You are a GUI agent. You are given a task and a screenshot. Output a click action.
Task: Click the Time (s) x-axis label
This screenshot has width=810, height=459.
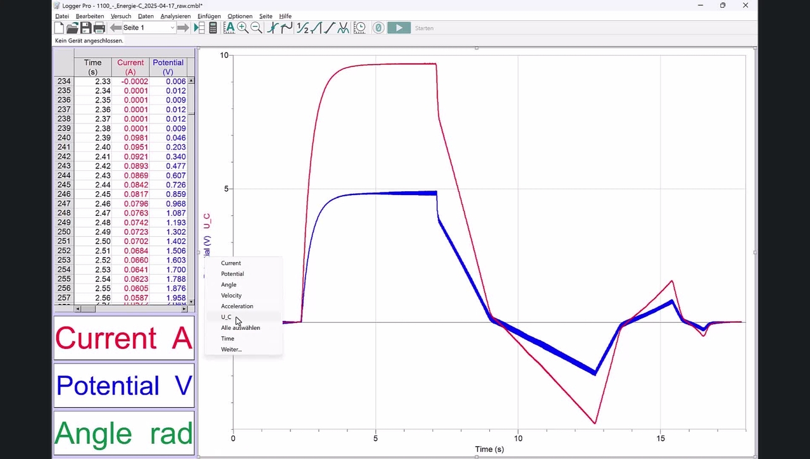(489, 449)
